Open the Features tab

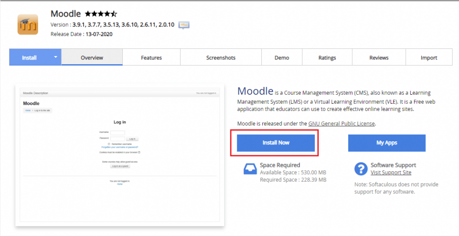(x=152, y=57)
